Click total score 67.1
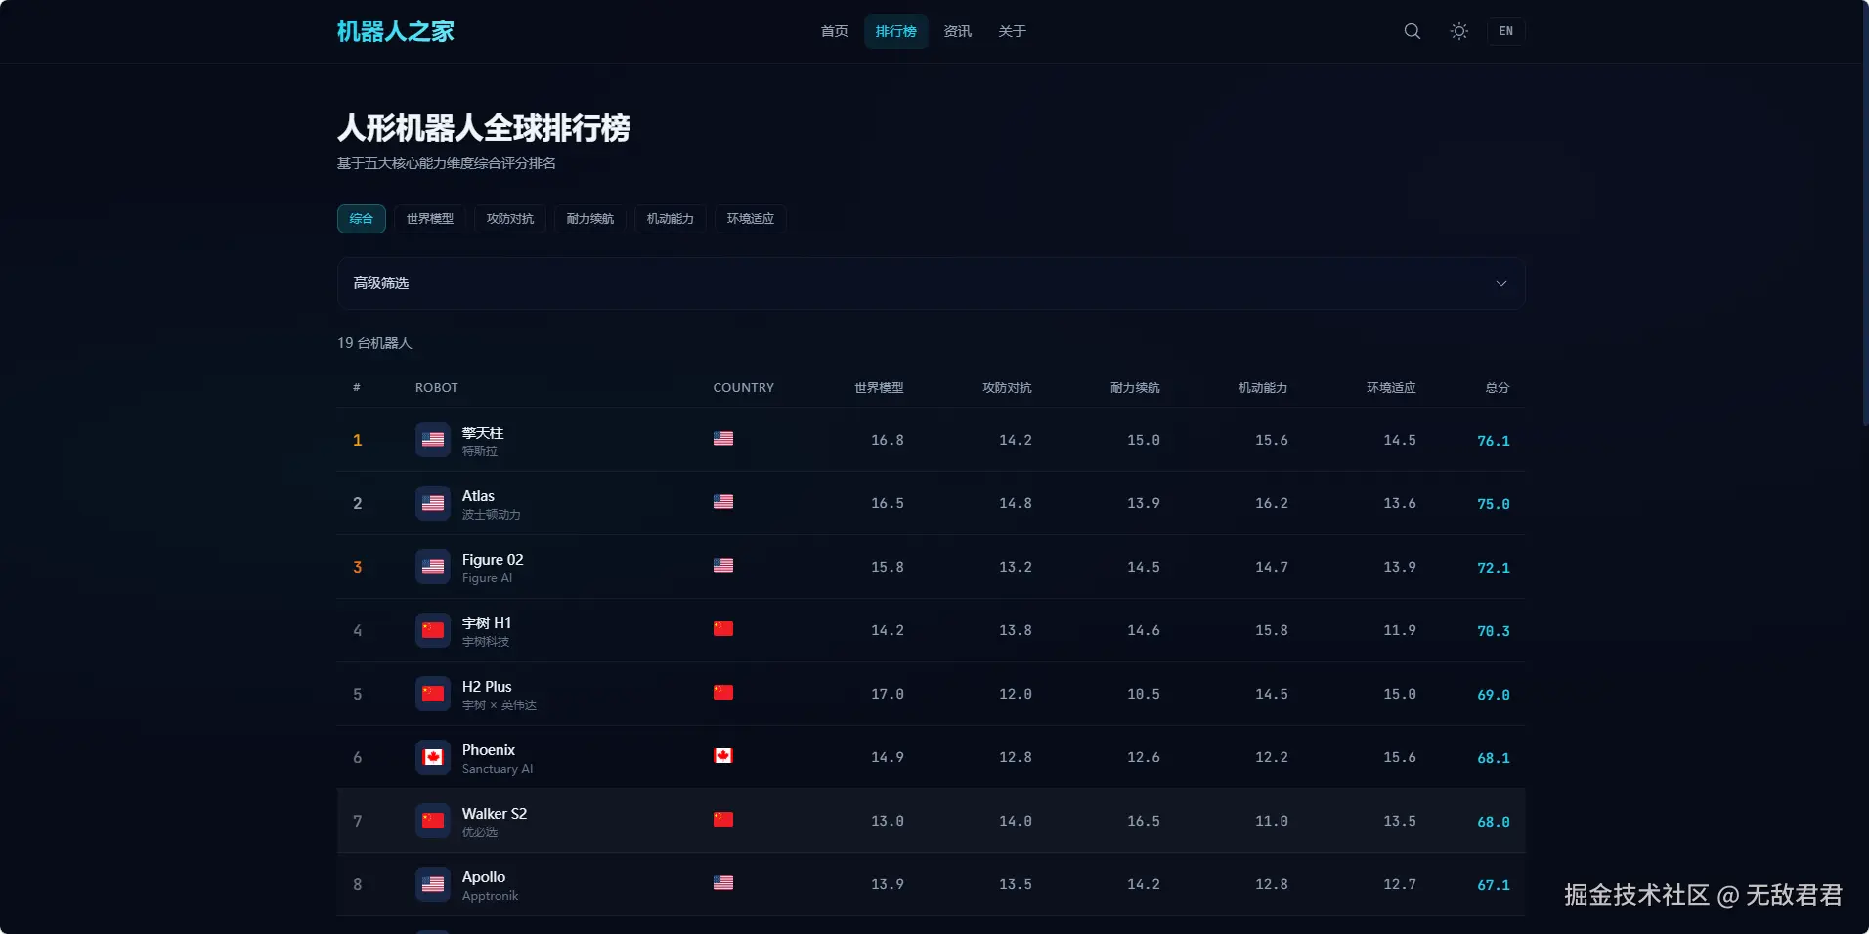This screenshot has height=934, width=1869. point(1494,885)
